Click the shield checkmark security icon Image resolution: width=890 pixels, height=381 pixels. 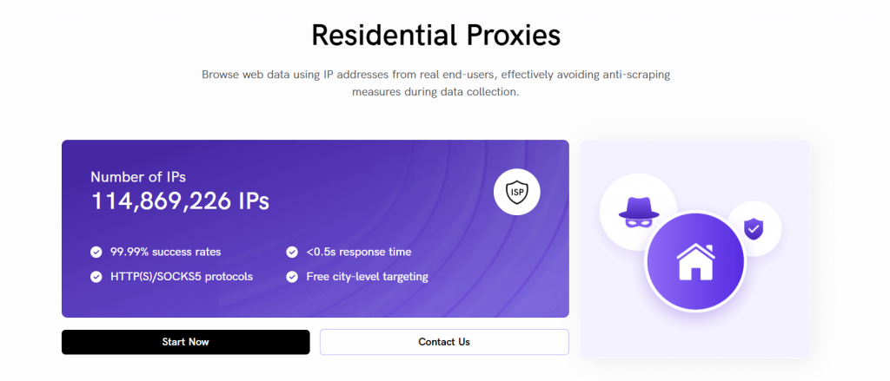click(x=754, y=229)
